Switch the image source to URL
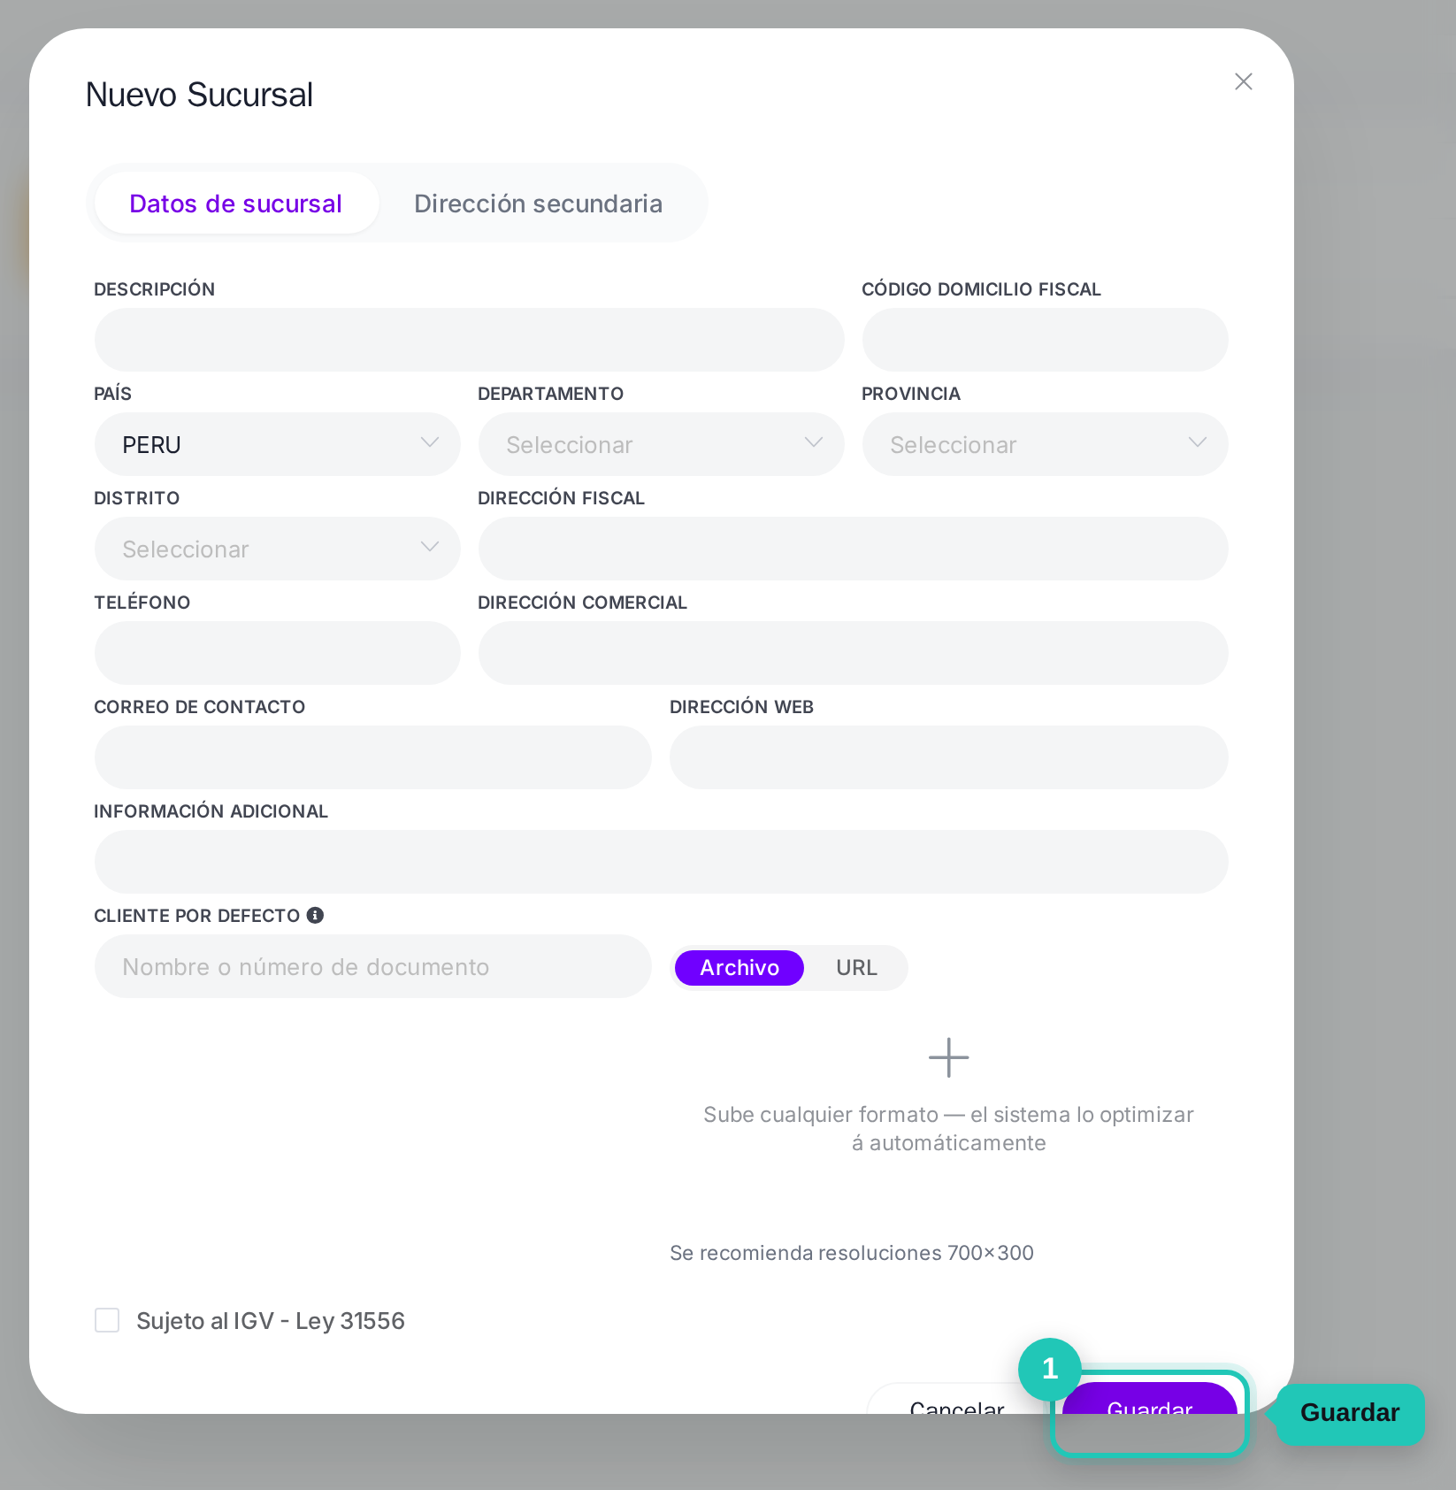Image resolution: width=1456 pixels, height=1490 pixels. (856, 967)
